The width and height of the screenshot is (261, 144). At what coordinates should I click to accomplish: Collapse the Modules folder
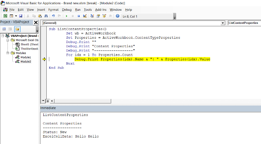(x=8, y=53)
